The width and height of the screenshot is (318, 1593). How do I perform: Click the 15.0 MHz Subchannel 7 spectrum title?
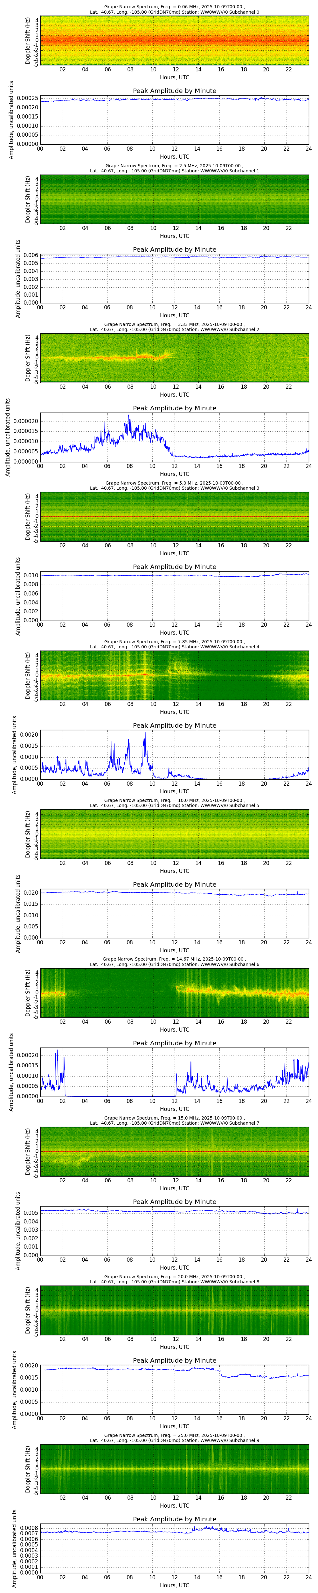pos(174,1121)
